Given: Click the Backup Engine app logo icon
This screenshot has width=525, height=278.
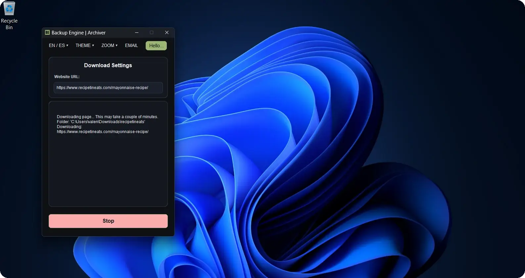Looking at the screenshot, I should click(x=47, y=32).
